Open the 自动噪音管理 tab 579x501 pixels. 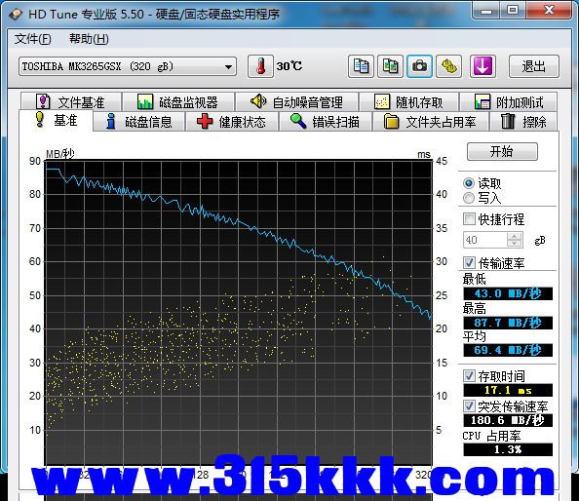[297, 102]
